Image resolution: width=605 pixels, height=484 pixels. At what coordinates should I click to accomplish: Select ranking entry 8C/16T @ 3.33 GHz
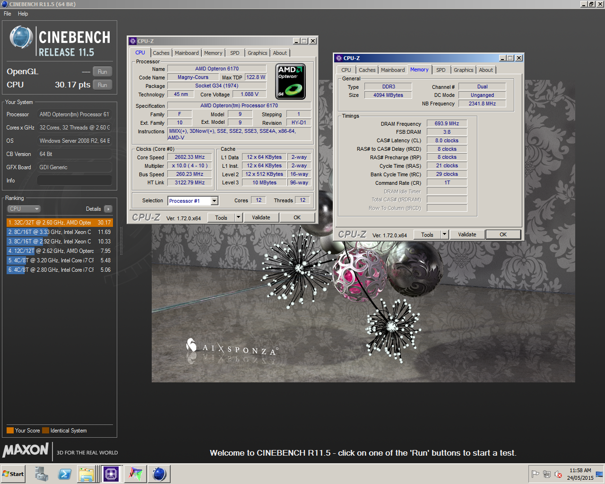click(60, 232)
